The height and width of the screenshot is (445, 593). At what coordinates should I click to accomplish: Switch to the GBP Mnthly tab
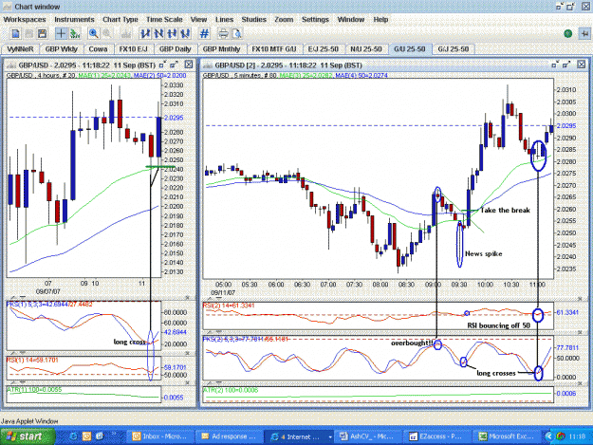[221, 49]
